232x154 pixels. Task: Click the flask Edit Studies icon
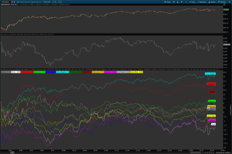pyautogui.click(x=178, y=2)
